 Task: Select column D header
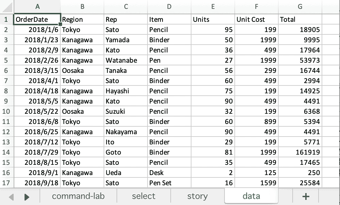point(169,6)
